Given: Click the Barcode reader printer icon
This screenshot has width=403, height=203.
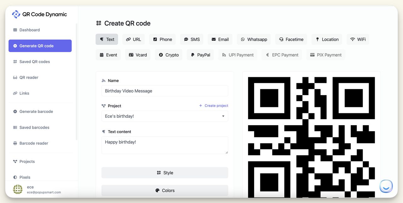Looking at the screenshot, I should (x=15, y=143).
